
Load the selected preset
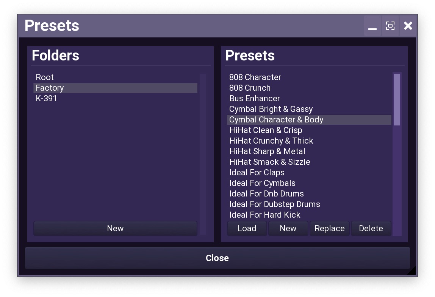(247, 229)
